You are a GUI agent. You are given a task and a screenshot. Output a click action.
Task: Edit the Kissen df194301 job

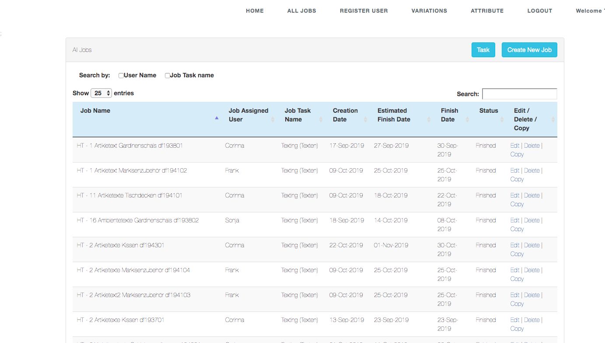click(515, 245)
